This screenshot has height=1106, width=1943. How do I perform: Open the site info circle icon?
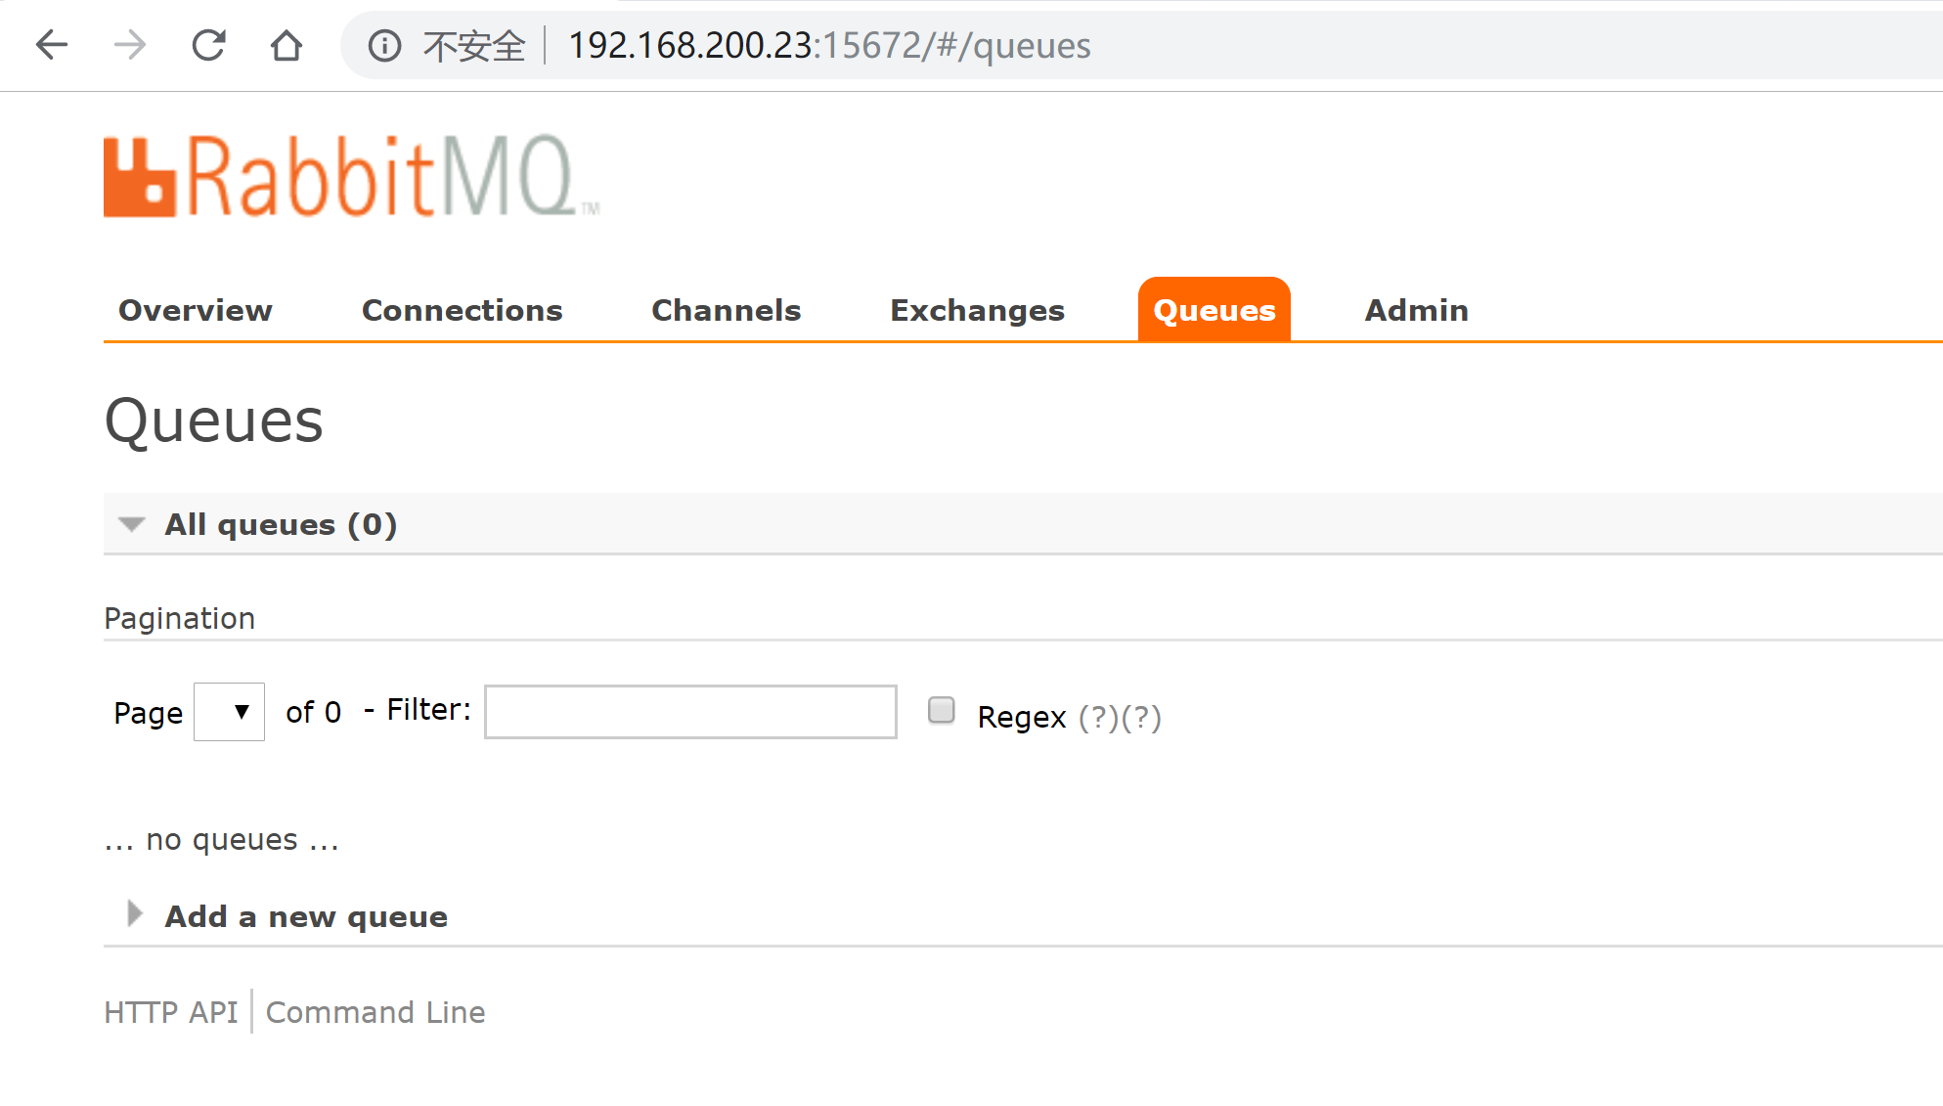pyautogui.click(x=384, y=46)
